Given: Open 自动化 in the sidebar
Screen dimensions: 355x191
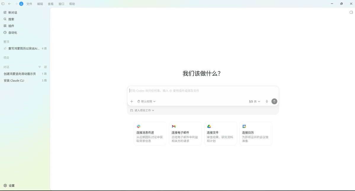Looking at the screenshot, I should point(25,33).
